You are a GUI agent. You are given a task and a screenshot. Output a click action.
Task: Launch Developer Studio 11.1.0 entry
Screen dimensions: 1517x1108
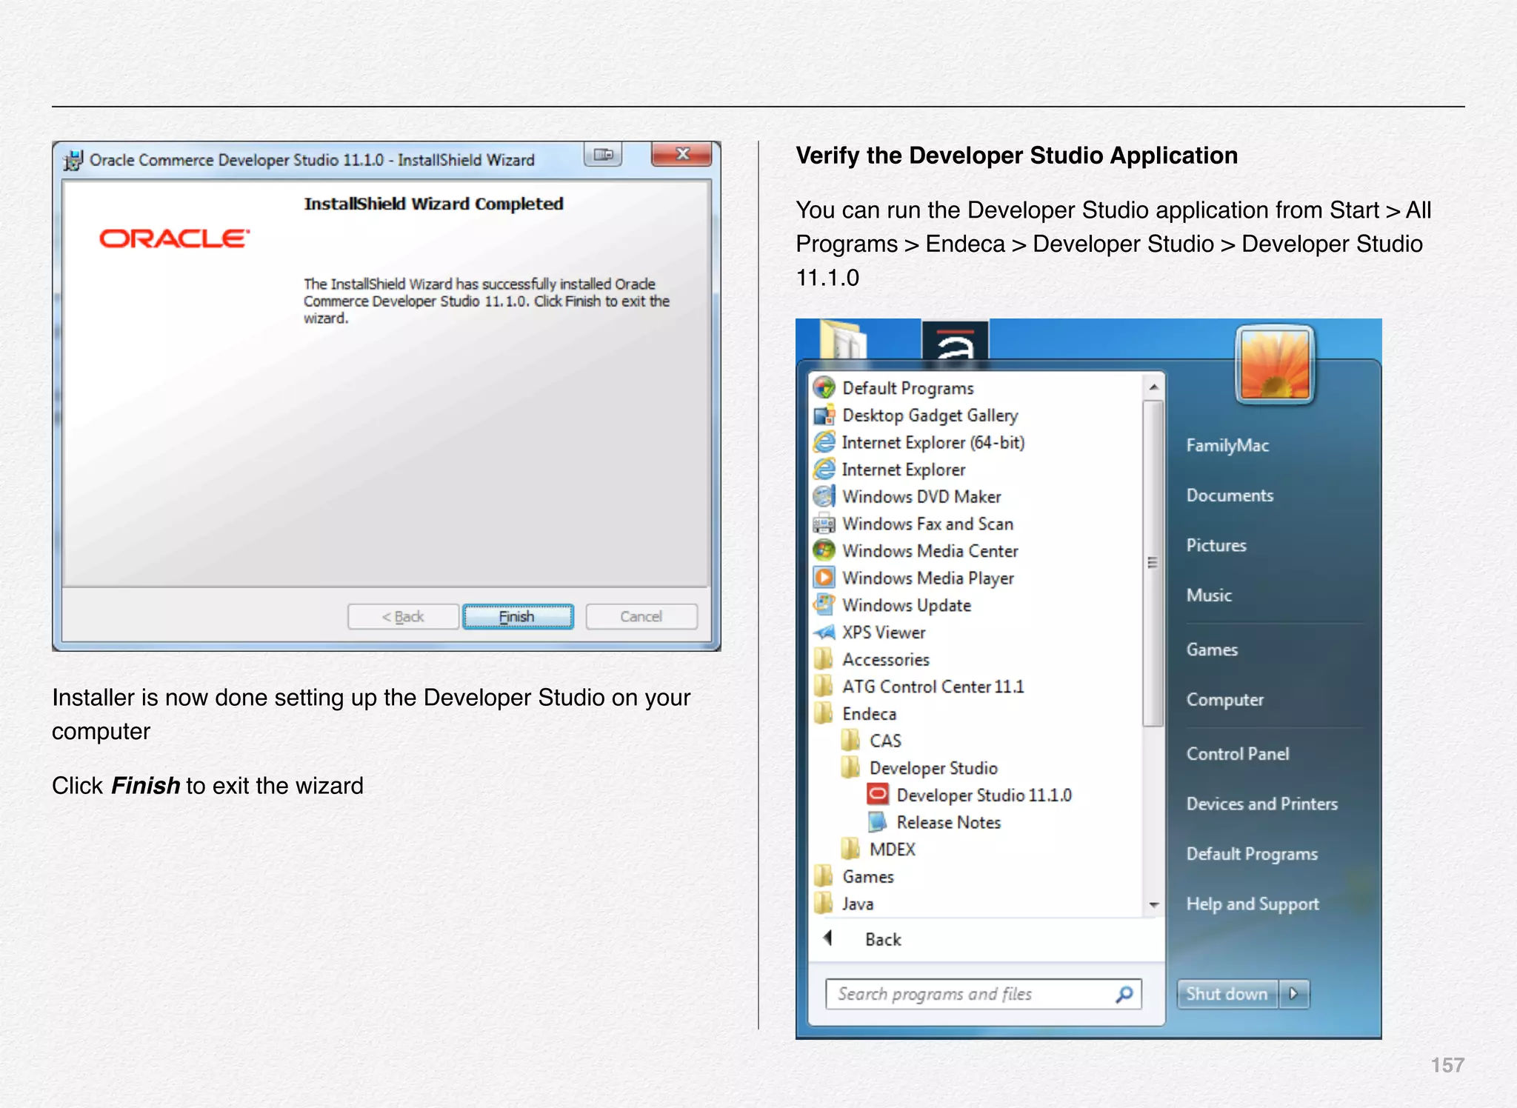click(x=970, y=795)
